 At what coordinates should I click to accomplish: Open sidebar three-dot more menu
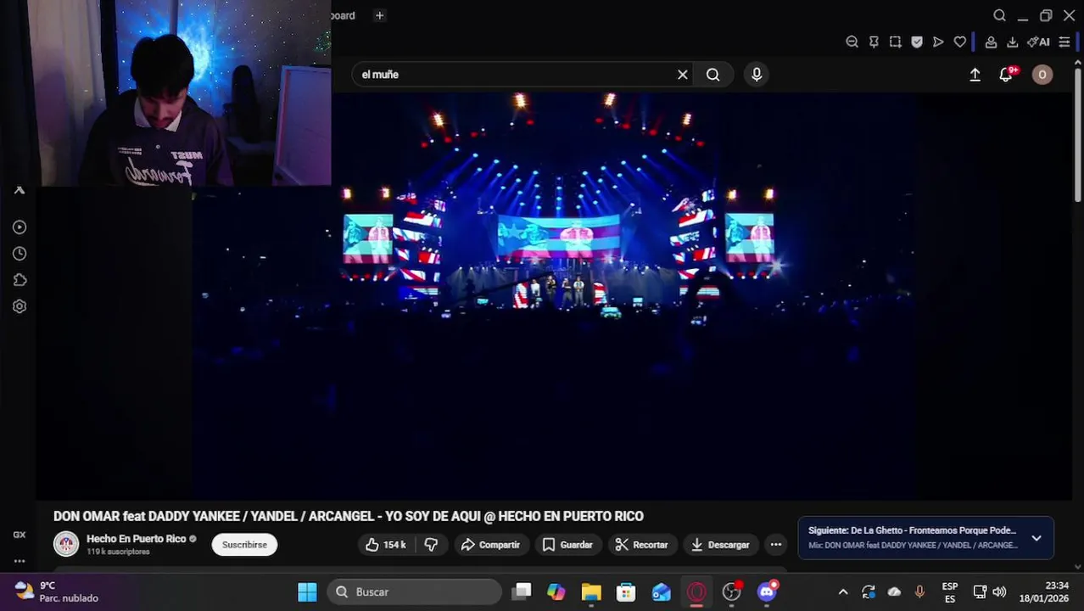tap(20, 561)
